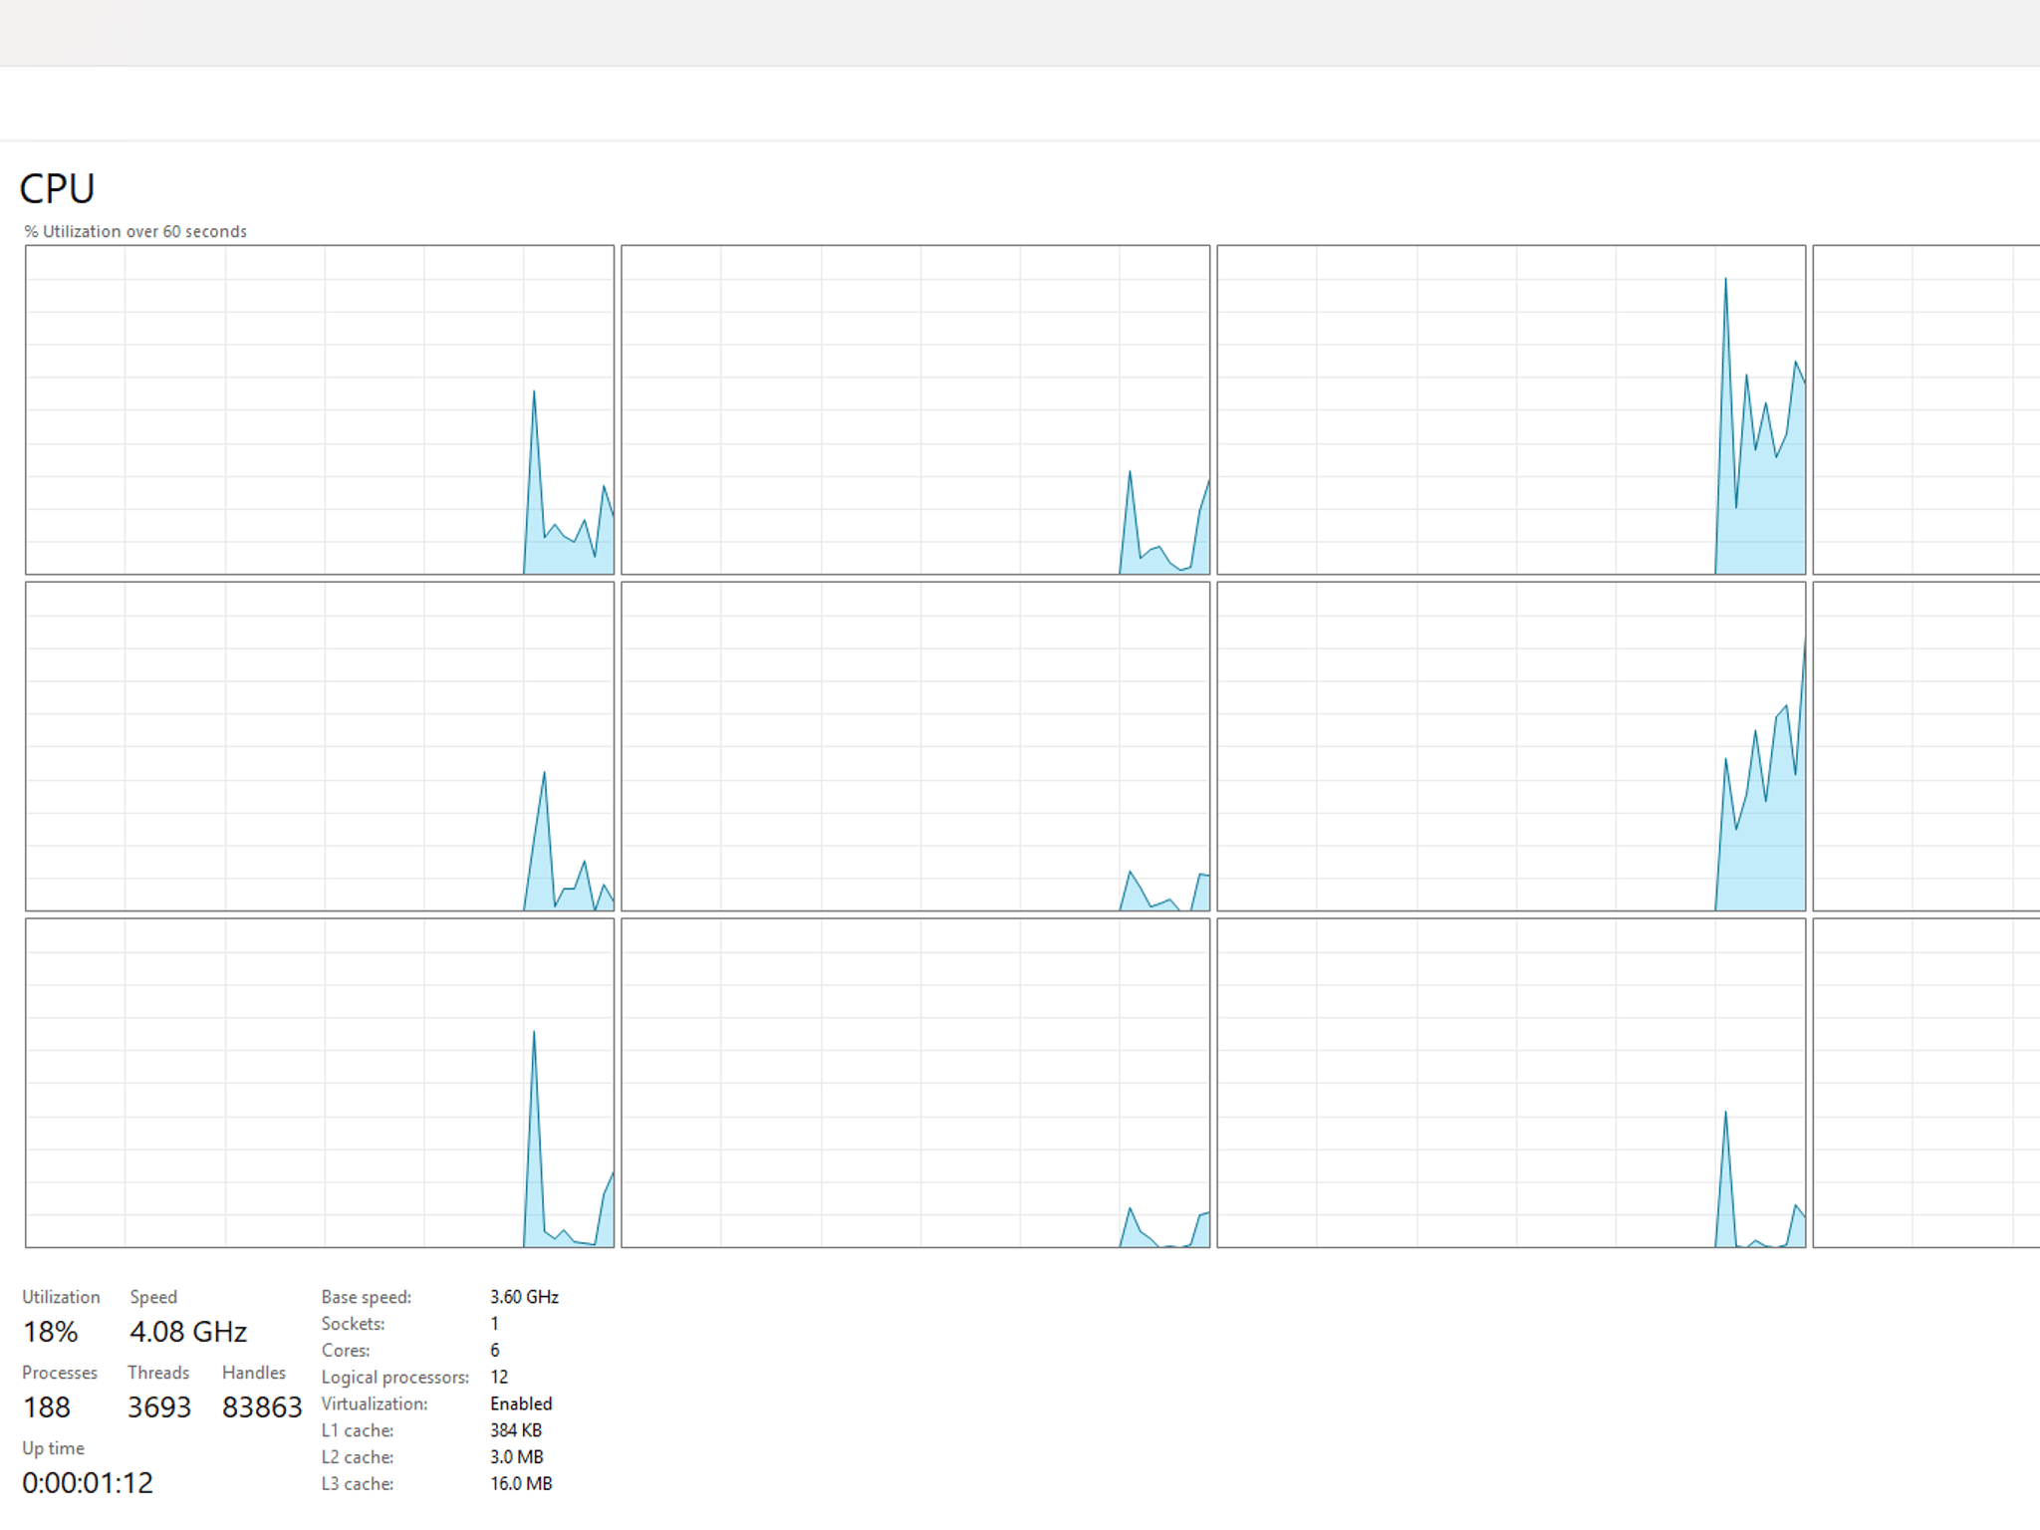Click the 4.08 GHz Speed value
The image size is (2040, 1530).
[188, 1332]
